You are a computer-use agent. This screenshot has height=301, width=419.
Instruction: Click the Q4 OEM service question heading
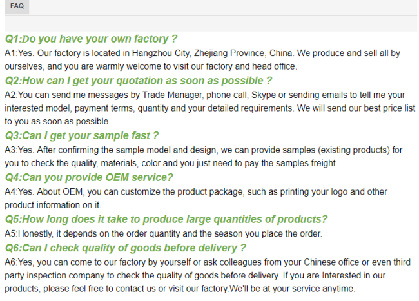(89, 178)
